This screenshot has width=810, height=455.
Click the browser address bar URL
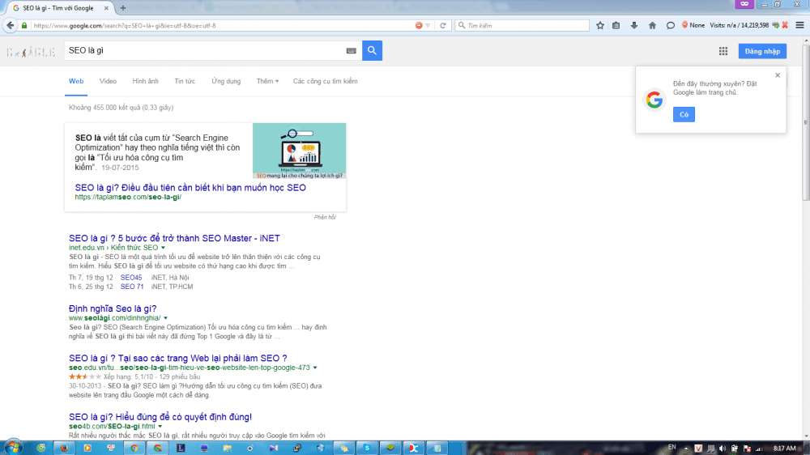(222, 25)
